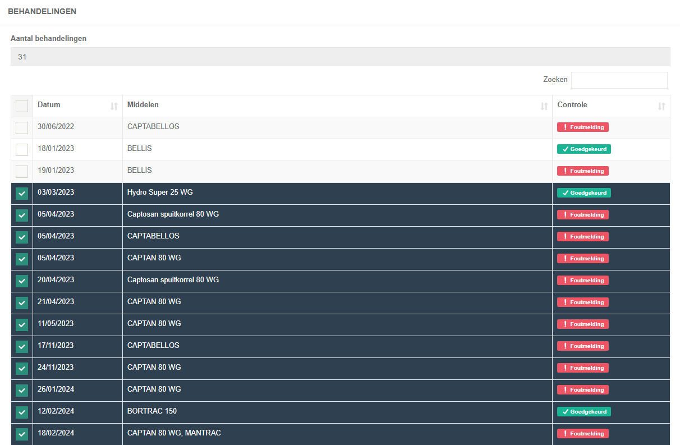Select the date 18/01/2023
The image size is (680, 445).
point(56,149)
